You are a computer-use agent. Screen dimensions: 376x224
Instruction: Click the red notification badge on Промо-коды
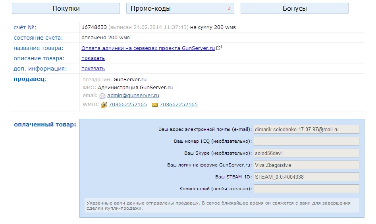tap(229, 8)
